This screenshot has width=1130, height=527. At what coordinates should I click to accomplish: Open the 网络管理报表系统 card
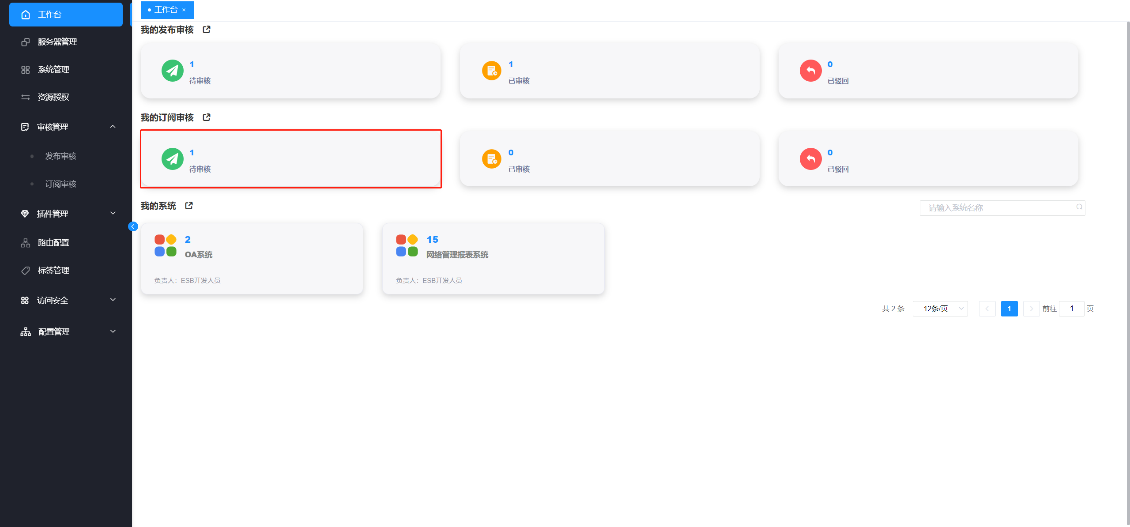(493, 259)
